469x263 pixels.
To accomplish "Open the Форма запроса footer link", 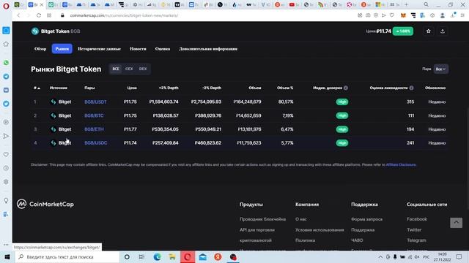I will (x=366, y=219).
